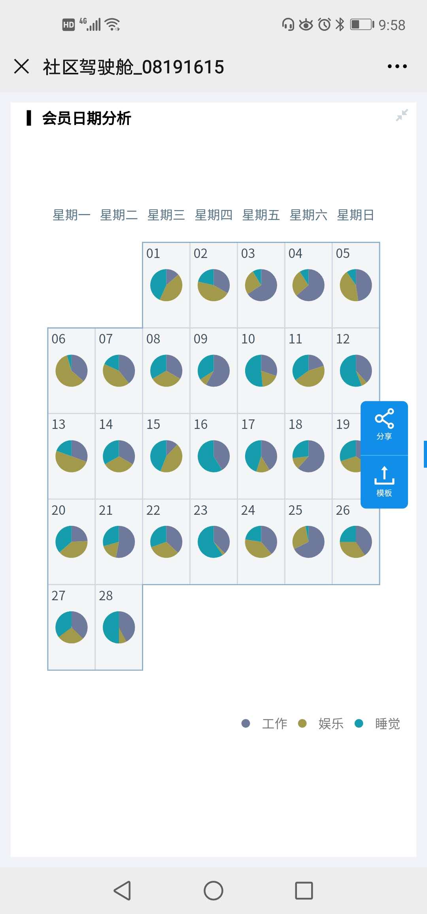Toggle the 睡觉 legend series dot
The width and height of the screenshot is (427, 914).
point(359,724)
